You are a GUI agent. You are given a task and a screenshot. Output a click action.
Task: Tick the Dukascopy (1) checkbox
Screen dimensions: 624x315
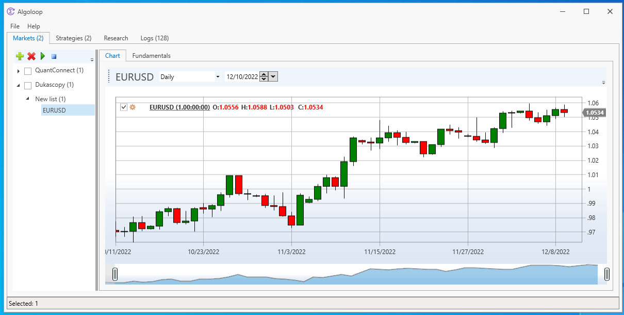pyautogui.click(x=28, y=85)
